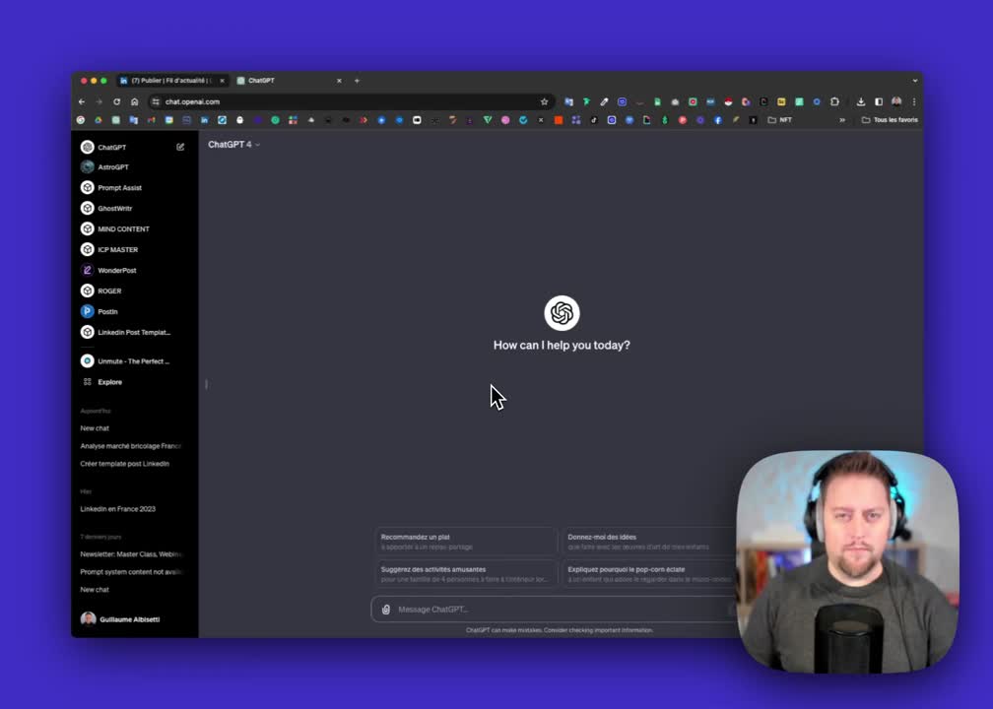Image resolution: width=993 pixels, height=709 pixels.
Task: Click the browser back arrow
Action: click(82, 102)
